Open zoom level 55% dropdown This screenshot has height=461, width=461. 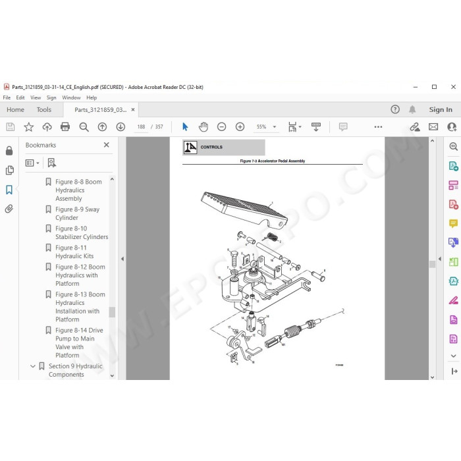pyautogui.click(x=275, y=126)
